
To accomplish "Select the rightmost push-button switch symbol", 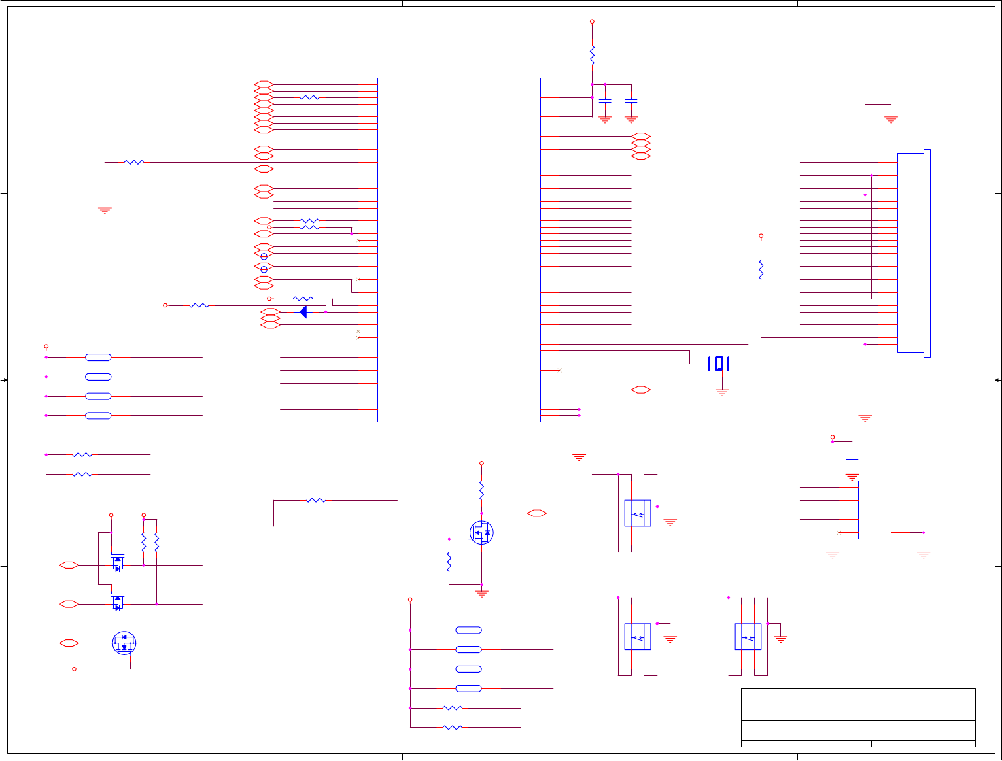I will point(748,637).
